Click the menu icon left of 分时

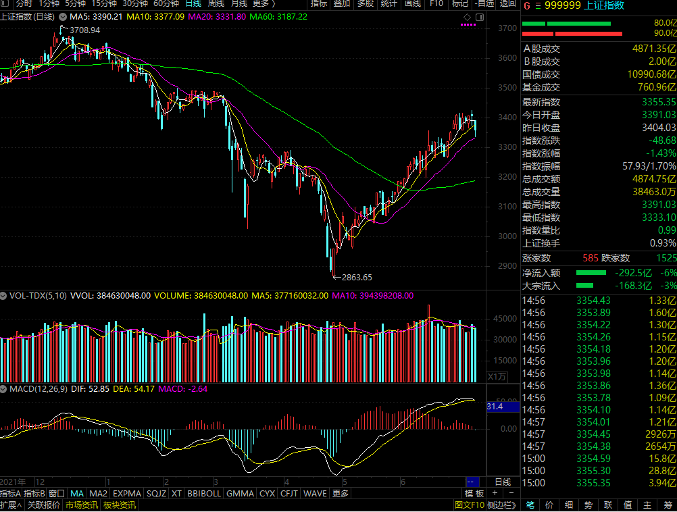coord(6,4)
